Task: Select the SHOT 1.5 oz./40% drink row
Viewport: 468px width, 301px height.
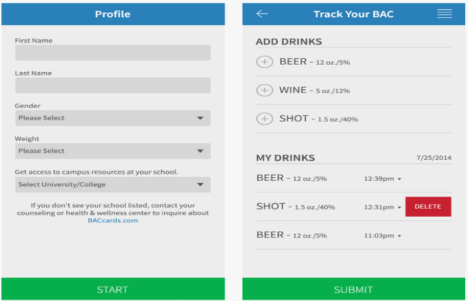Action: pos(296,207)
